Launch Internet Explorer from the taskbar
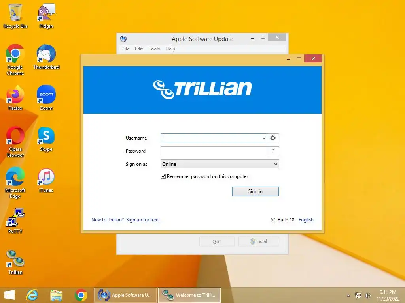This screenshot has height=303, width=405. point(32,295)
